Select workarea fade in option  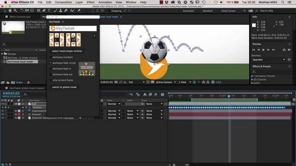click(x=60, y=69)
